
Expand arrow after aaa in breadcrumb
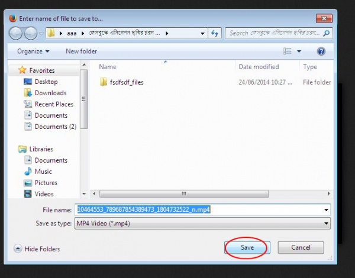pyautogui.click(x=83, y=33)
